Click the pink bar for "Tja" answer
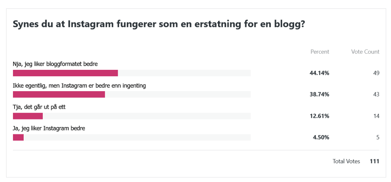This screenshot has height=182, width=391. click(x=28, y=116)
